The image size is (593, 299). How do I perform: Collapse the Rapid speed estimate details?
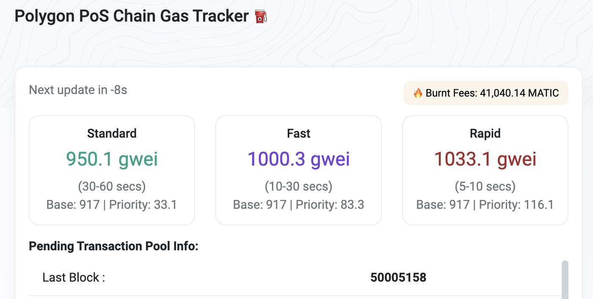[485, 186]
